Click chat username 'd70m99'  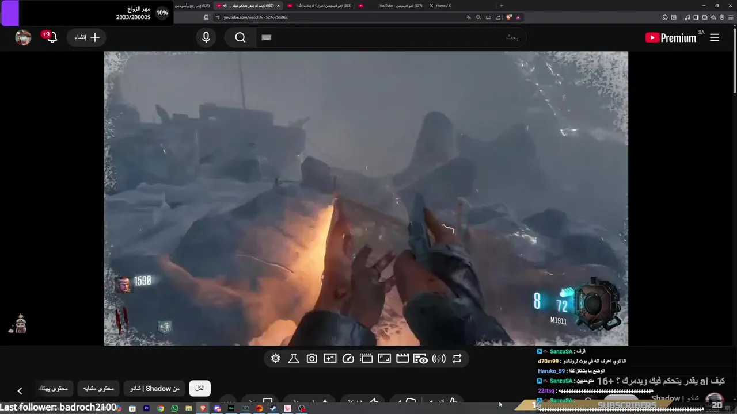point(548,361)
